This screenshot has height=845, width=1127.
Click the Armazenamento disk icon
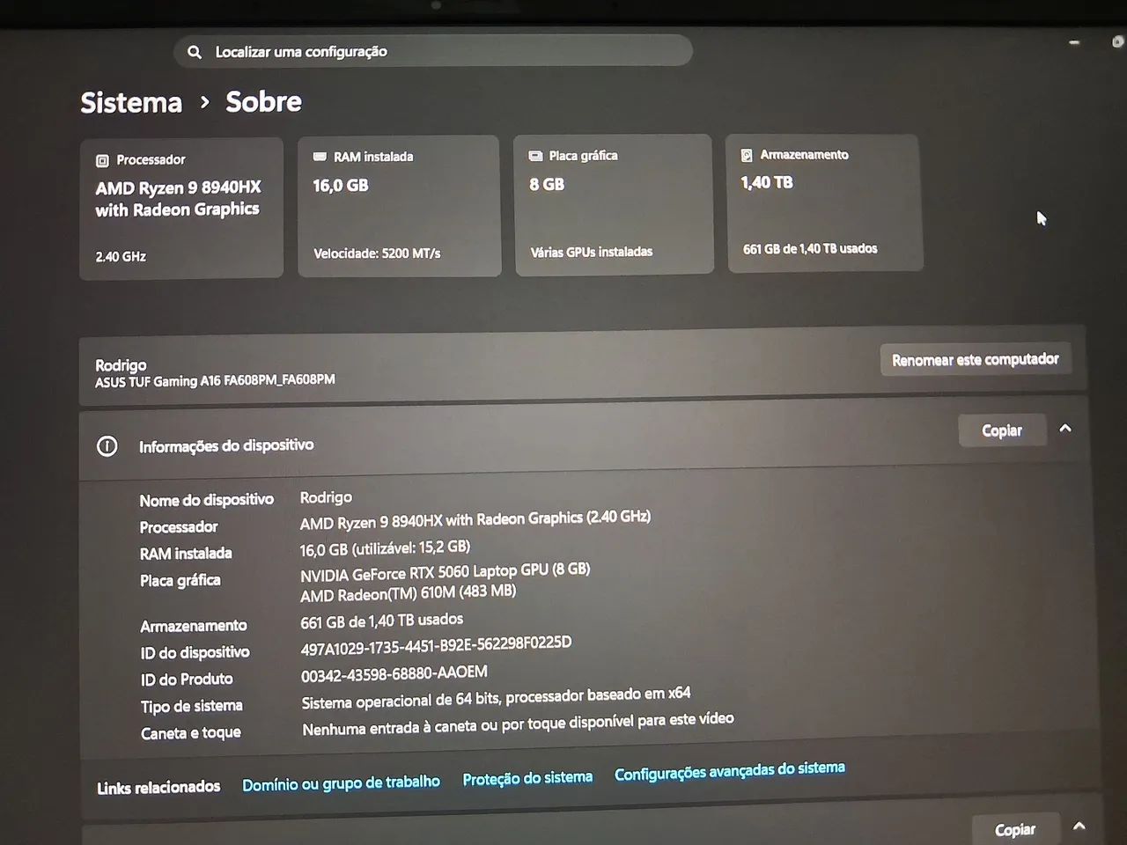747,155
